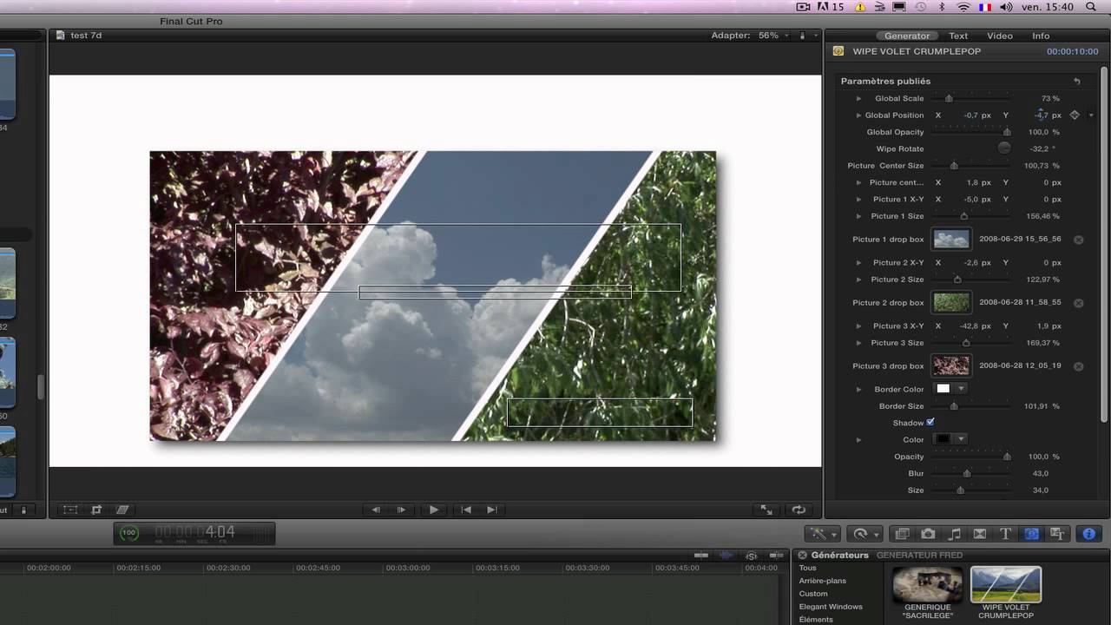Toggle audio skimming waveform icon

click(x=726, y=555)
